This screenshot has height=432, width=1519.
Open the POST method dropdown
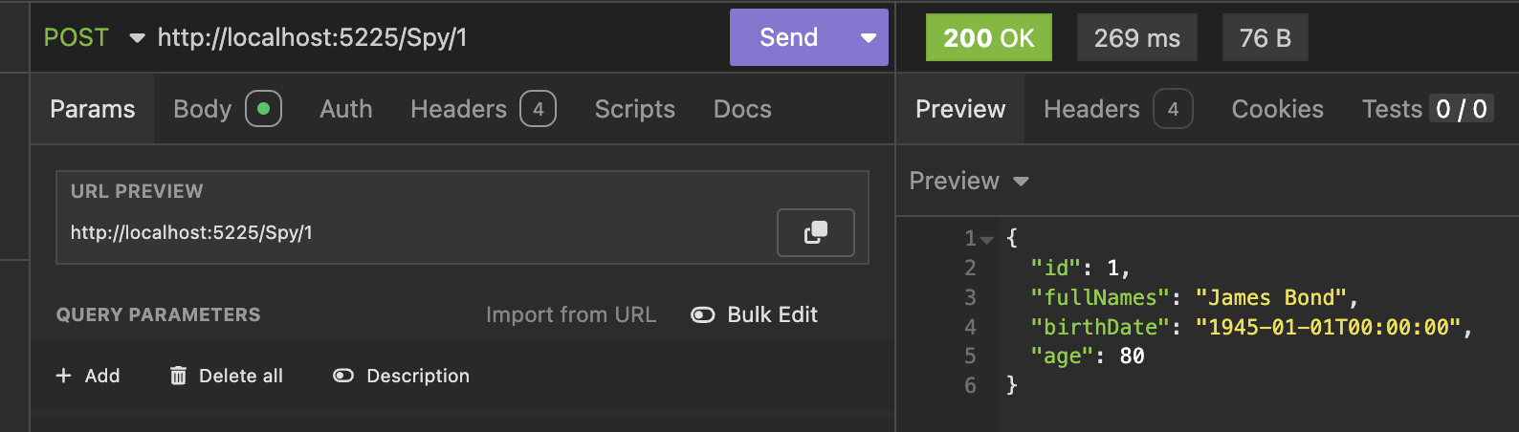[137, 38]
